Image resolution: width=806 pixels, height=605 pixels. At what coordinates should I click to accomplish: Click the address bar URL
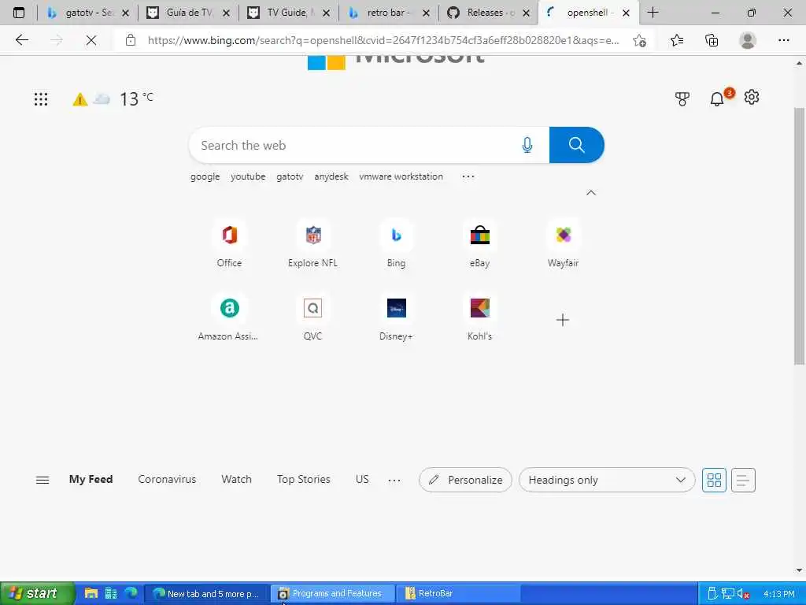click(383, 40)
